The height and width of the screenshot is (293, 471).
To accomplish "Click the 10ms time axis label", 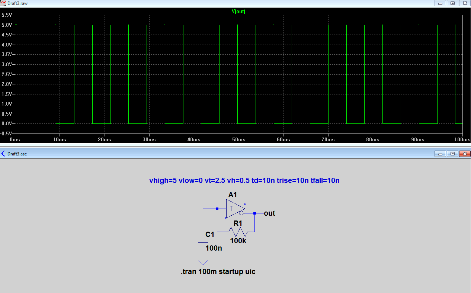I will [x=60, y=139].
